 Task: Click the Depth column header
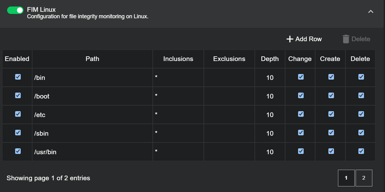270,59
